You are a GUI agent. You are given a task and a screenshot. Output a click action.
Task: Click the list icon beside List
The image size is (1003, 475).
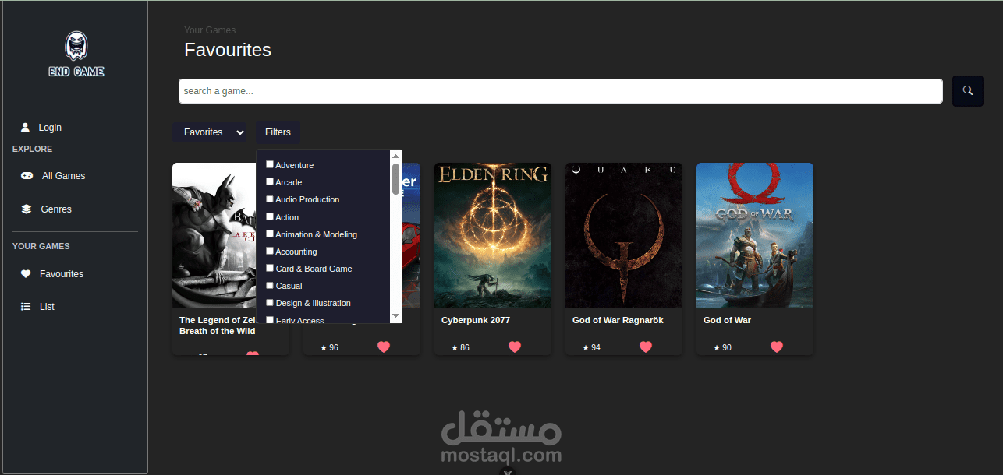click(26, 307)
